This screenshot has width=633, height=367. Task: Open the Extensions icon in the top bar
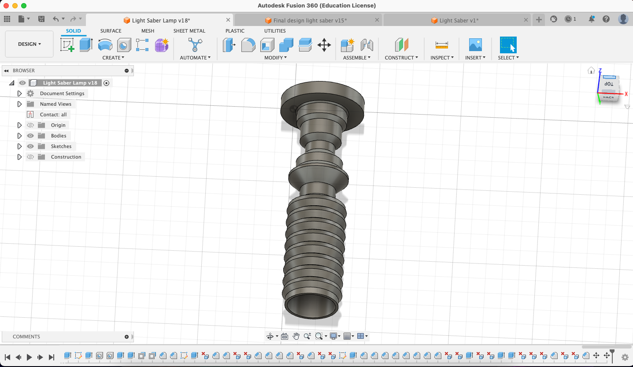(554, 19)
